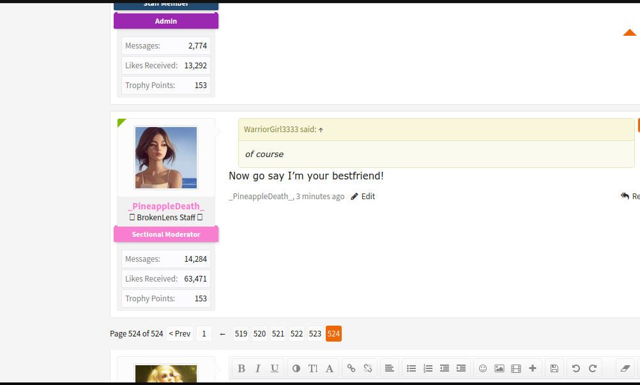The width and height of the screenshot is (640, 385).
Task: Open _PineappleDeath_ profile from username
Action: pyautogui.click(x=166, y=206)
